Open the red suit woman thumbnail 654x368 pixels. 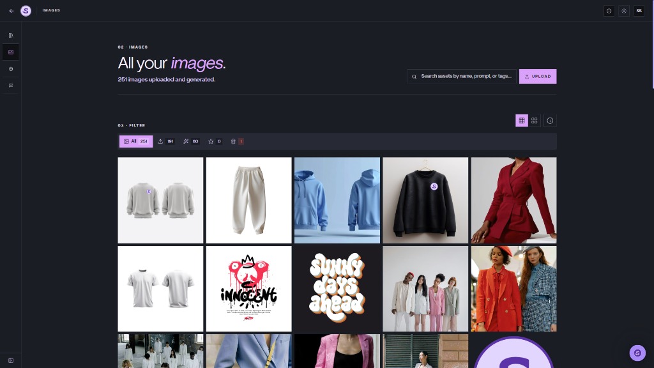click(514, 200)
